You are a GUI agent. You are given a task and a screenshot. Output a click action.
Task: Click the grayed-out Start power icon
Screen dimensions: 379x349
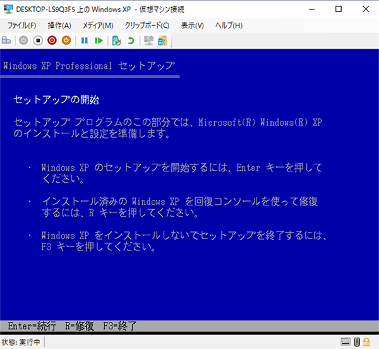(23, 40)
